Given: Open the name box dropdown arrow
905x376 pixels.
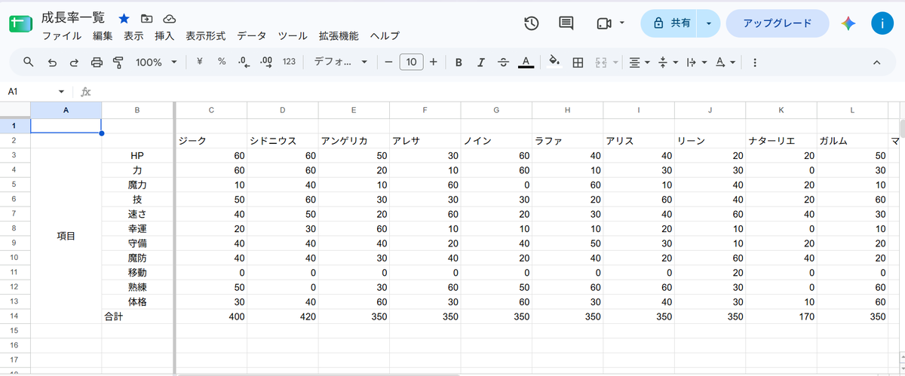Looking at the screenshot, I should coord(62,91).
